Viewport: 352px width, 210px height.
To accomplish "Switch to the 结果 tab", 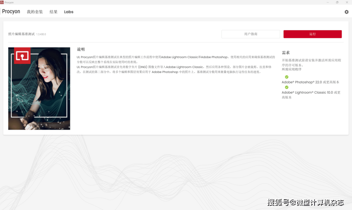I will (x=53, y=12).
